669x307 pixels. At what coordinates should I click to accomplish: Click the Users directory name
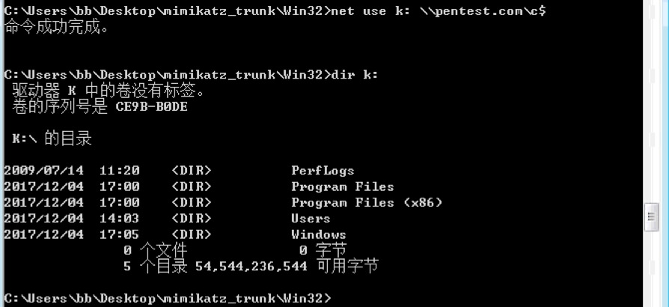(x=311, y=219)
